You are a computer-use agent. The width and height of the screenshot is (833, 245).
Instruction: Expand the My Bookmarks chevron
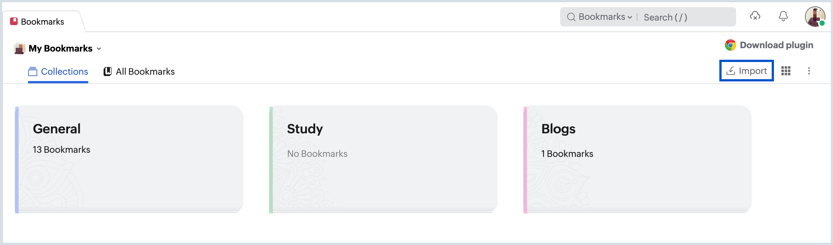[99, 49]
